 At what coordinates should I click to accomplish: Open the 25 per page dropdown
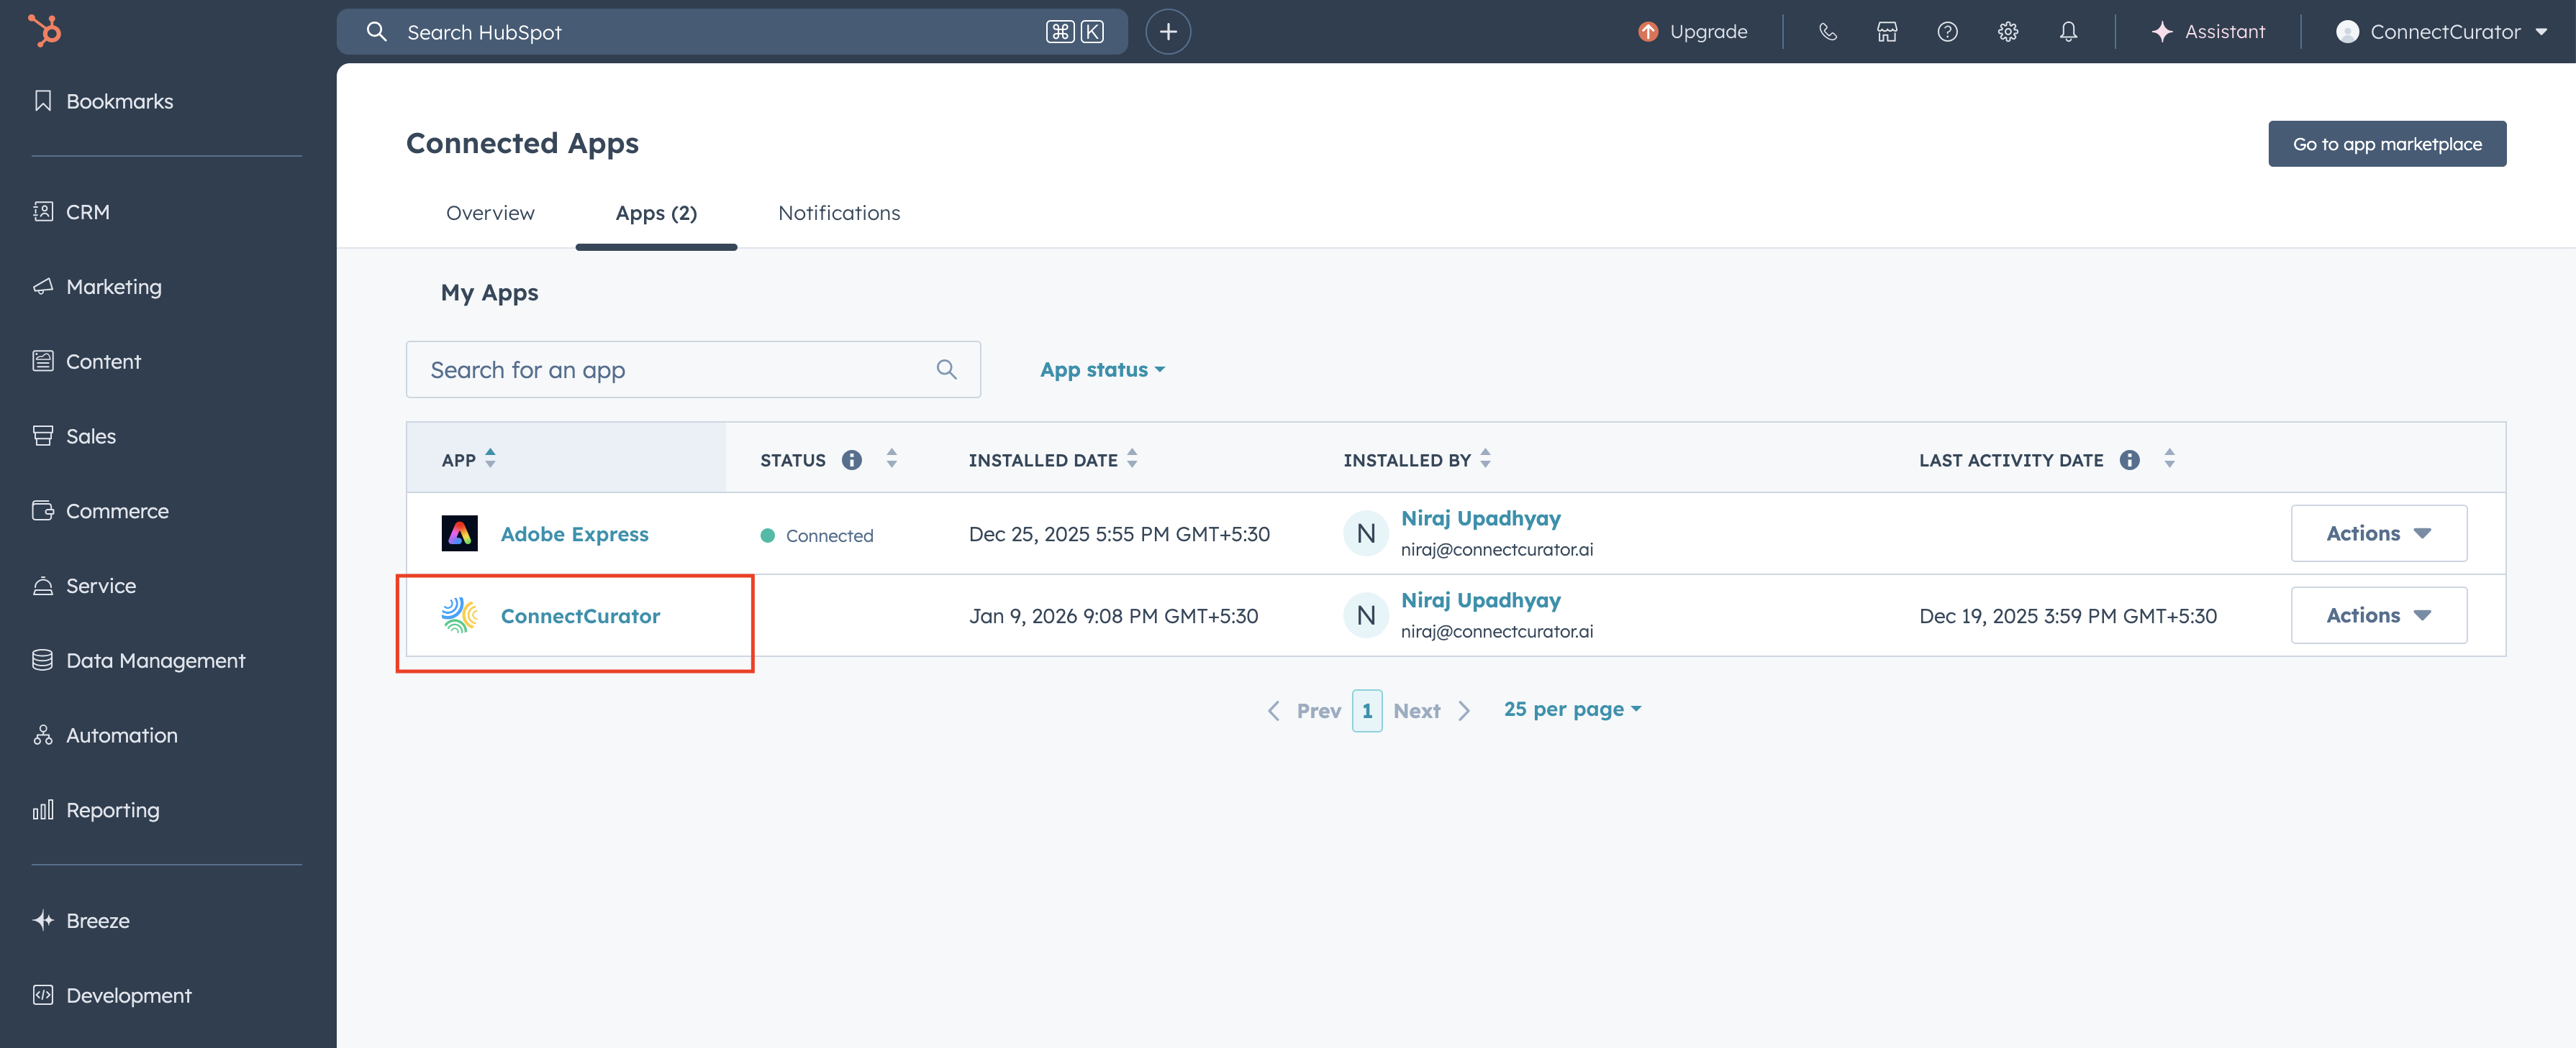tap(1571, 708)
